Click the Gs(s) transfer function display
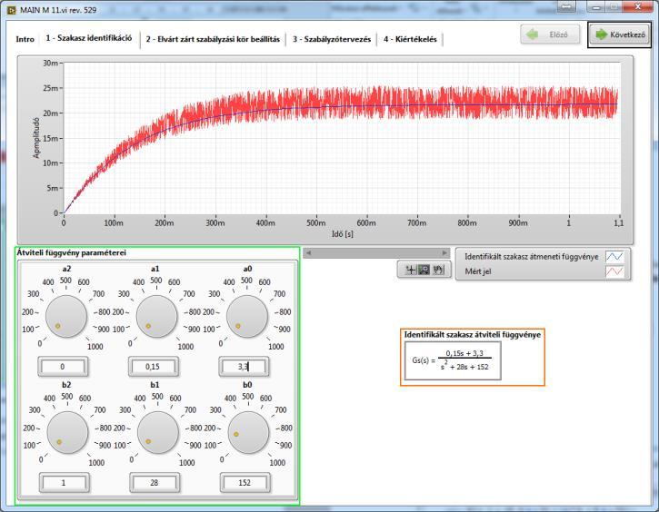The width and height of the screenshot is (659, 512). (x=453, y=360)
